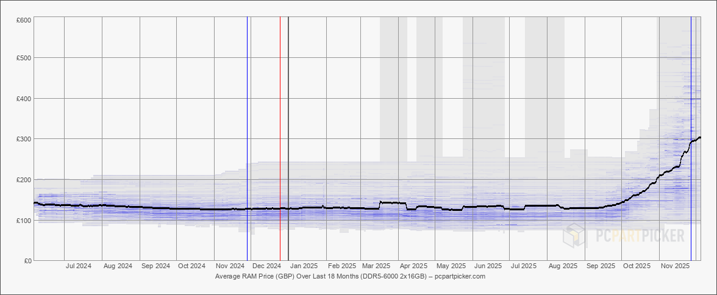This screenshot has height=295, width=717.
Task: Click the Jan 2025 x-axis label
Action: point(304,266)
